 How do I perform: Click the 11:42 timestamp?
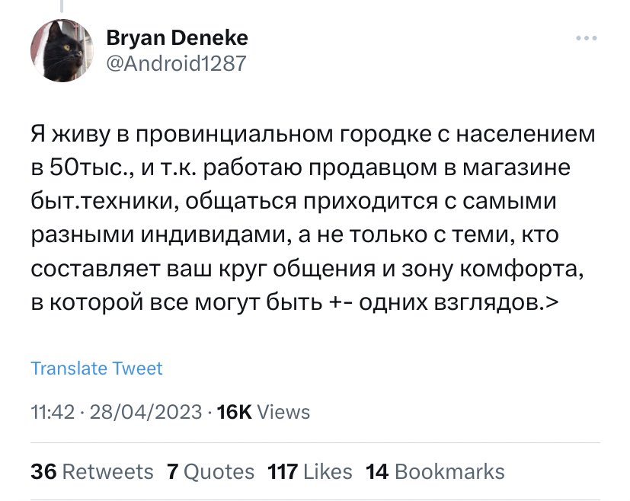(53, 413)
